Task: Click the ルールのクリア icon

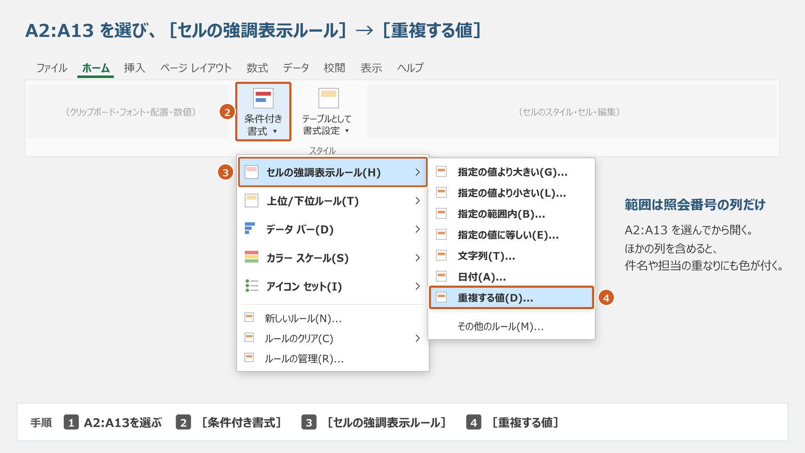Action: click(x=249, y=337)
